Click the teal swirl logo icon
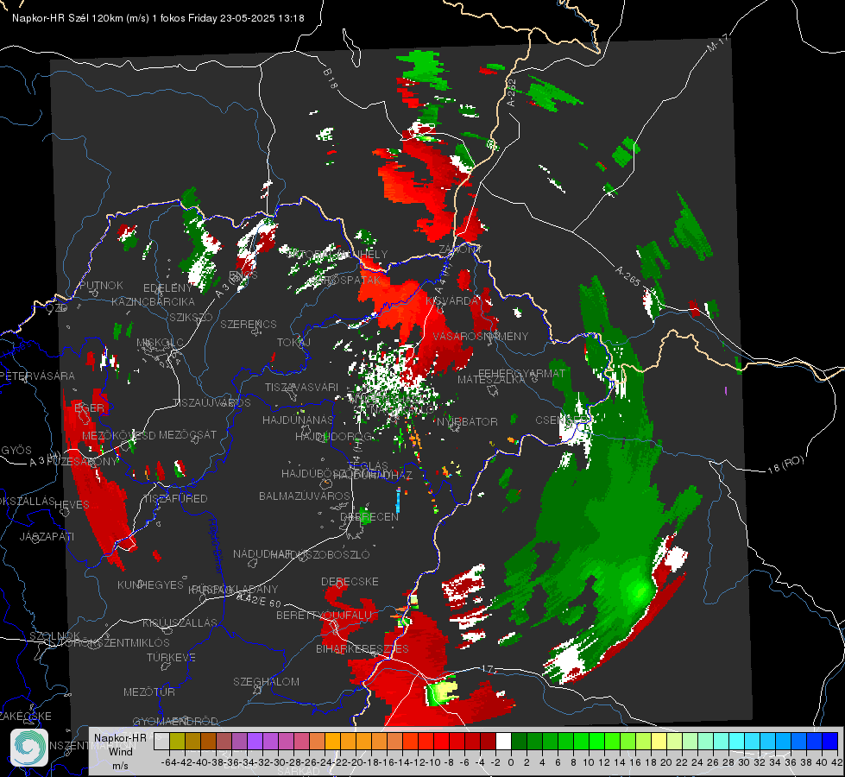 click(x=28, y=748)
